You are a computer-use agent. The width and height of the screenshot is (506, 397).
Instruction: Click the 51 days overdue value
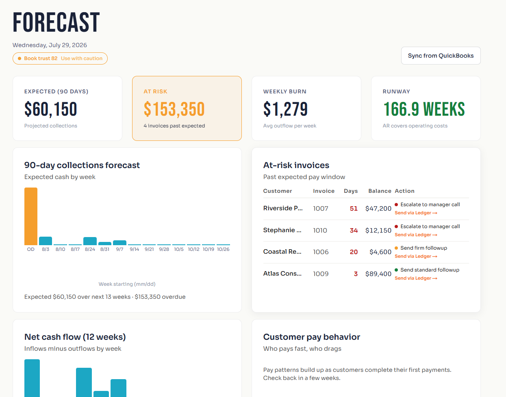(354, 209)
